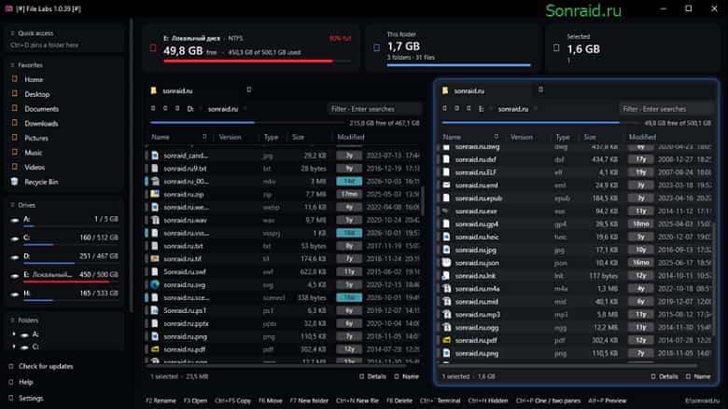Collapse the Drives section header

click(x=22, y=205)
